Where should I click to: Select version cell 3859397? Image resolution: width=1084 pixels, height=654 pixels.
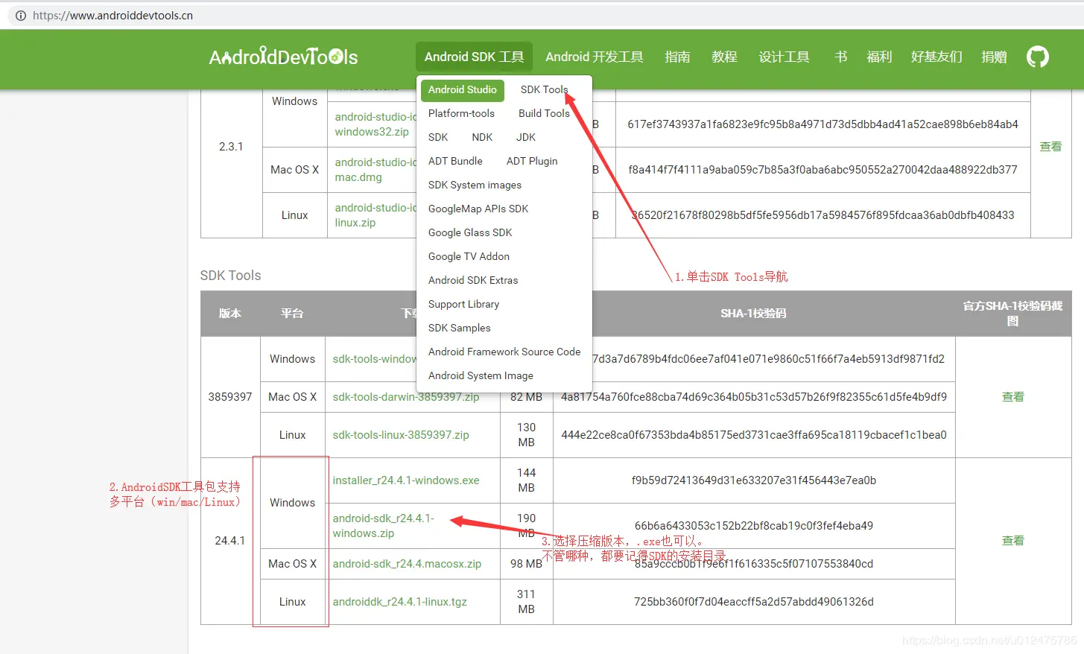[x=230, y=397]
